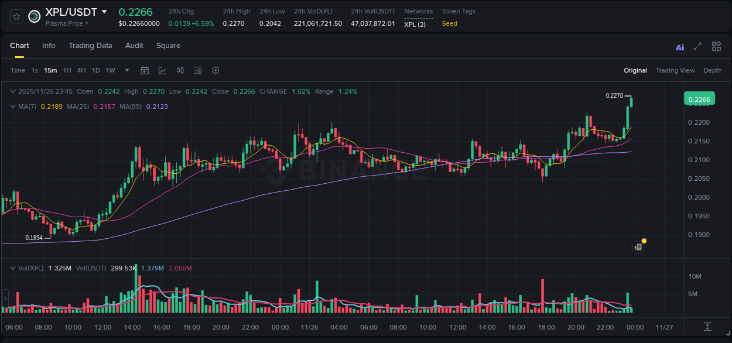Switch chart to Trading View mode
Image resolution: width=732 pixels, height=343 pixels.
tap(675, 70)
